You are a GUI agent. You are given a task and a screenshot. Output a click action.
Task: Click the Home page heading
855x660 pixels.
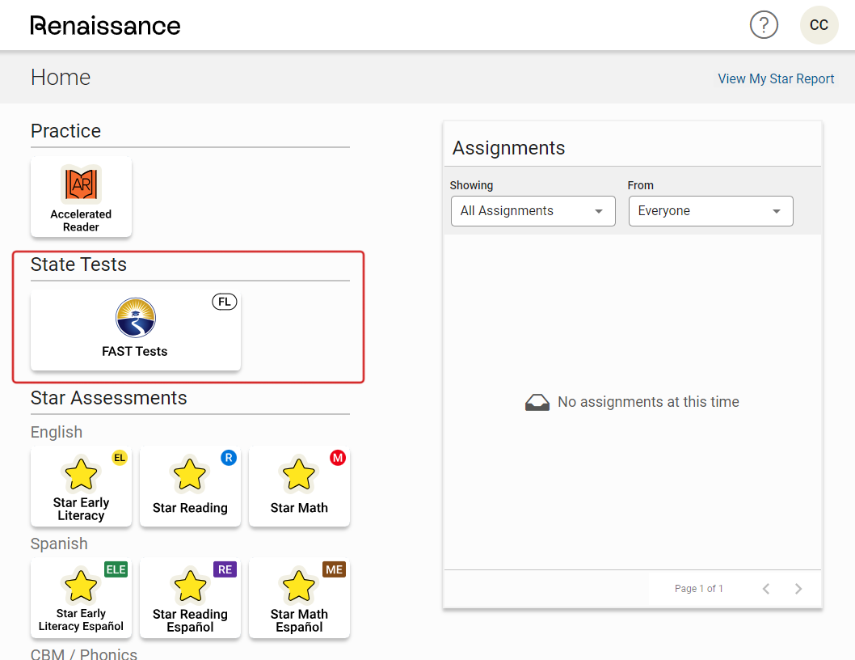tap(61, 78)
